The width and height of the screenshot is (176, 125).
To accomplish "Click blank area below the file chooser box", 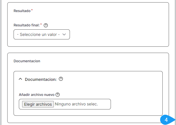I will (88, 112).
